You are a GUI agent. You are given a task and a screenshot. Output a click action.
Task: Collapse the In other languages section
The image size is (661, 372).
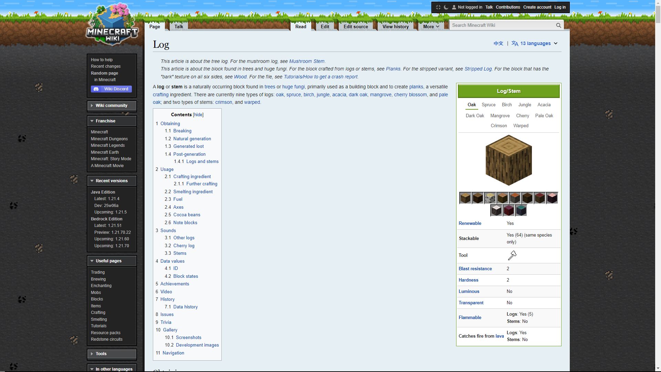[x=112, y=369]
